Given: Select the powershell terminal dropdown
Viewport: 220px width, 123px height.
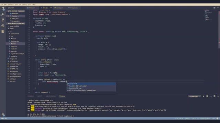Looking at the screenshot, I should (194, 96).
